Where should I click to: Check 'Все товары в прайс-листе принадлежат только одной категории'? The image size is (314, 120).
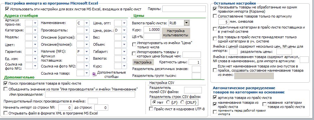(215, 39)
